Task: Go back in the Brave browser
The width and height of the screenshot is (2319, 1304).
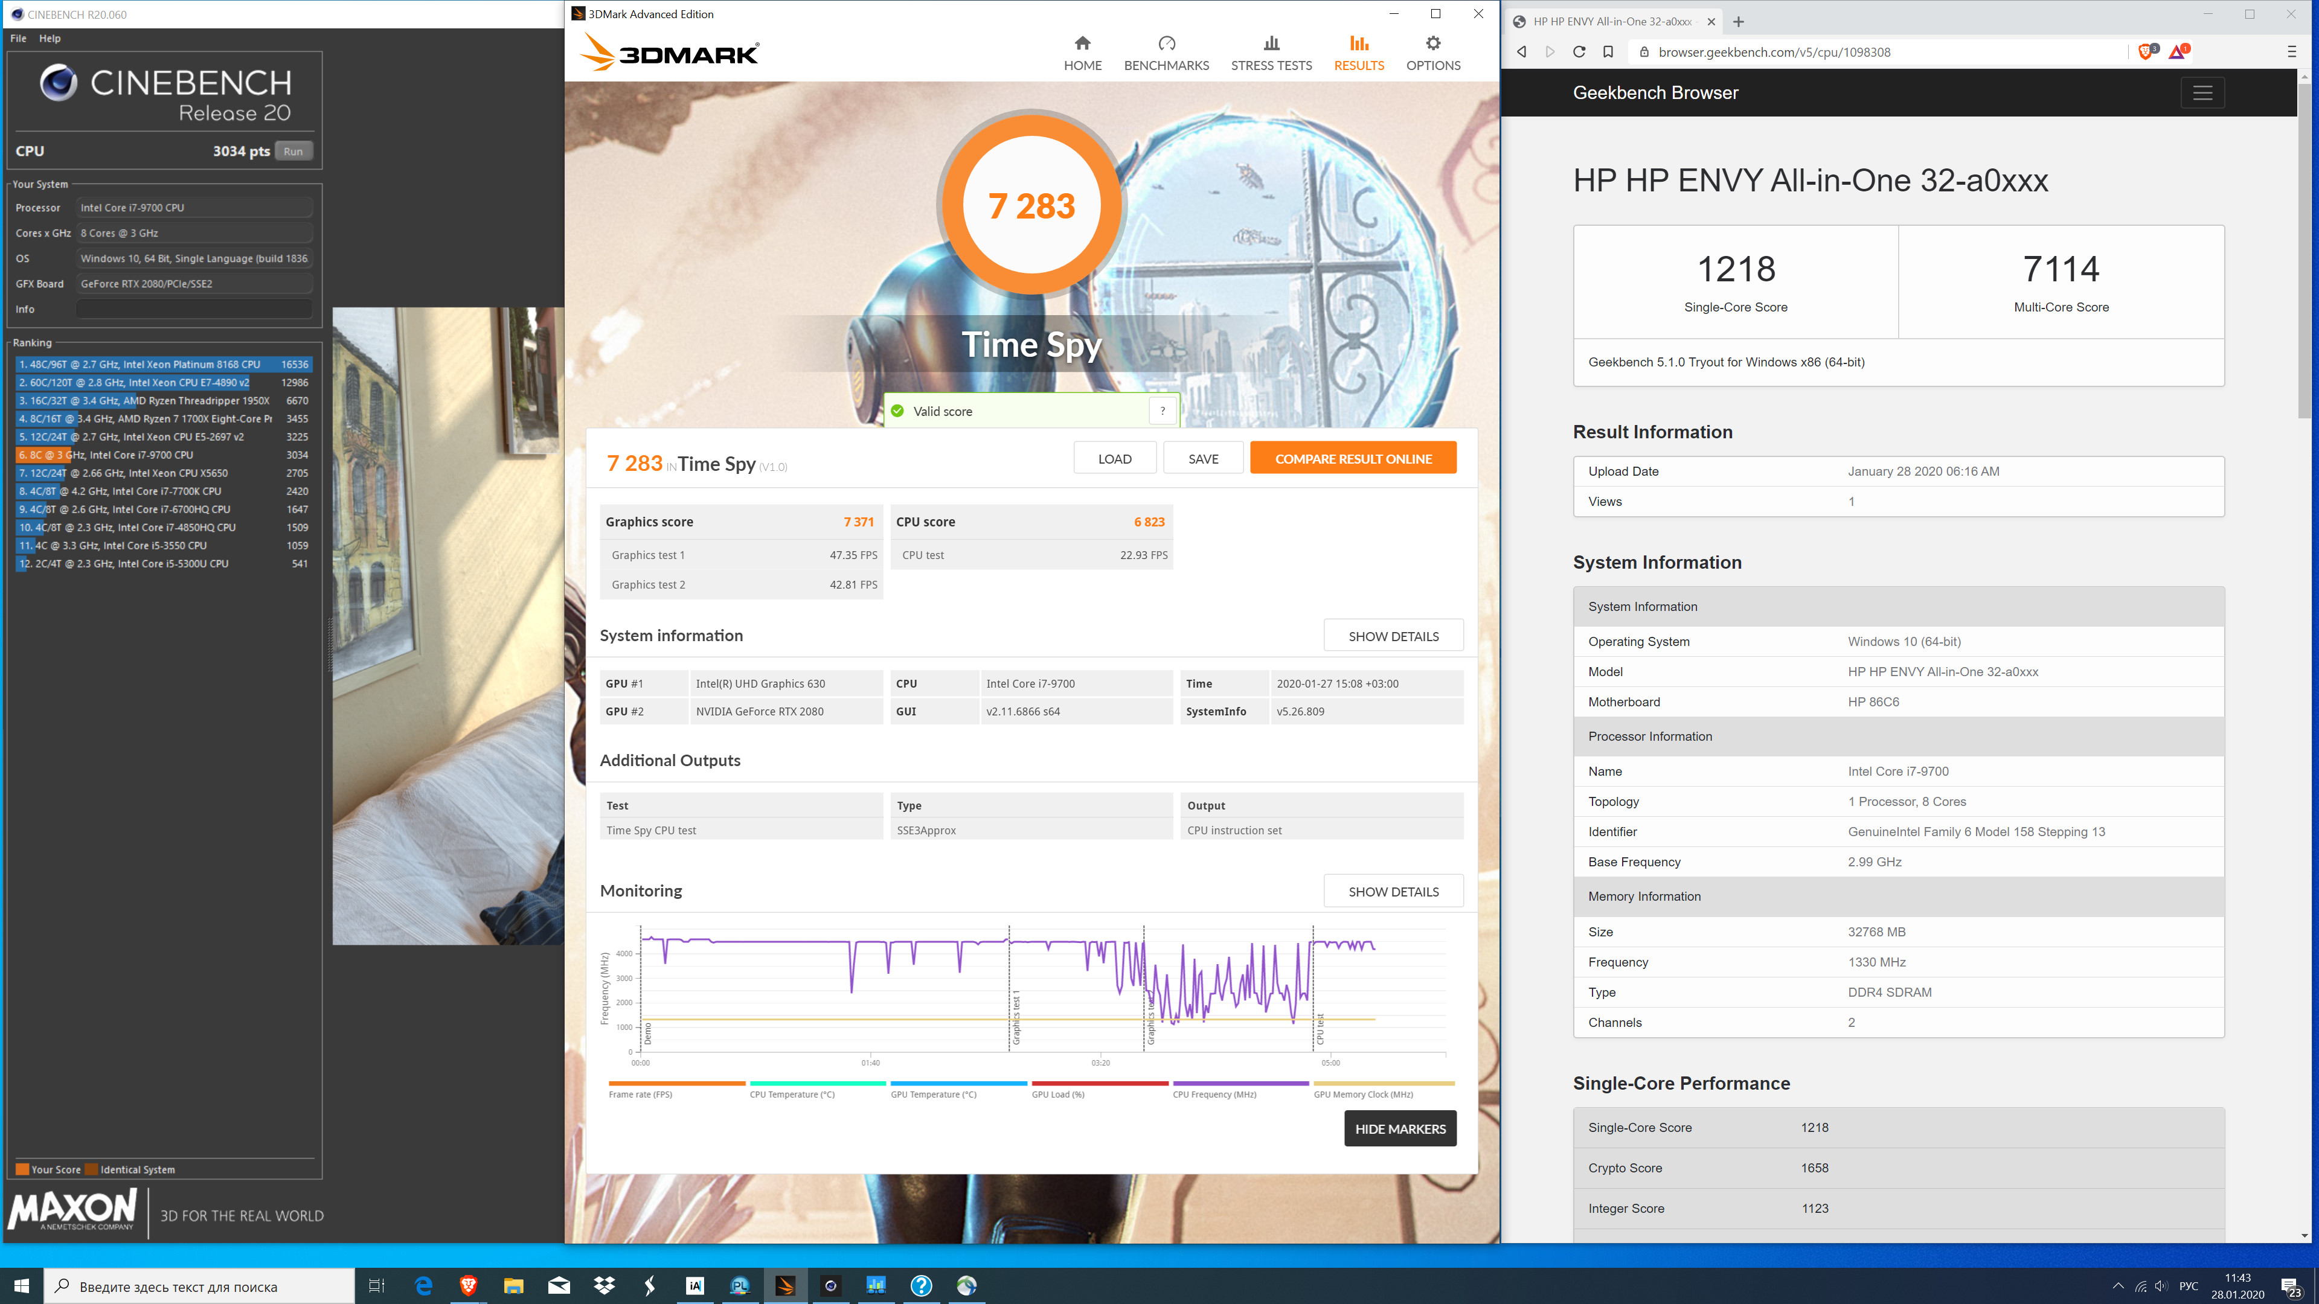Action: pos(1521,52)
